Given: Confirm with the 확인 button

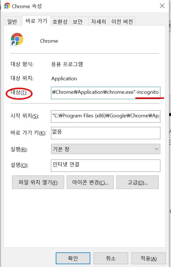Looking at the screenshot, I should pos(73,258).
